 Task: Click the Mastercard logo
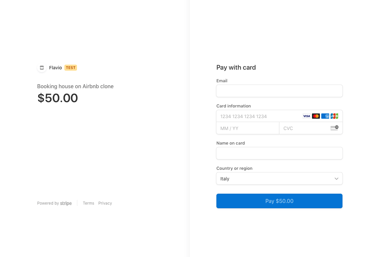[316, 116]
